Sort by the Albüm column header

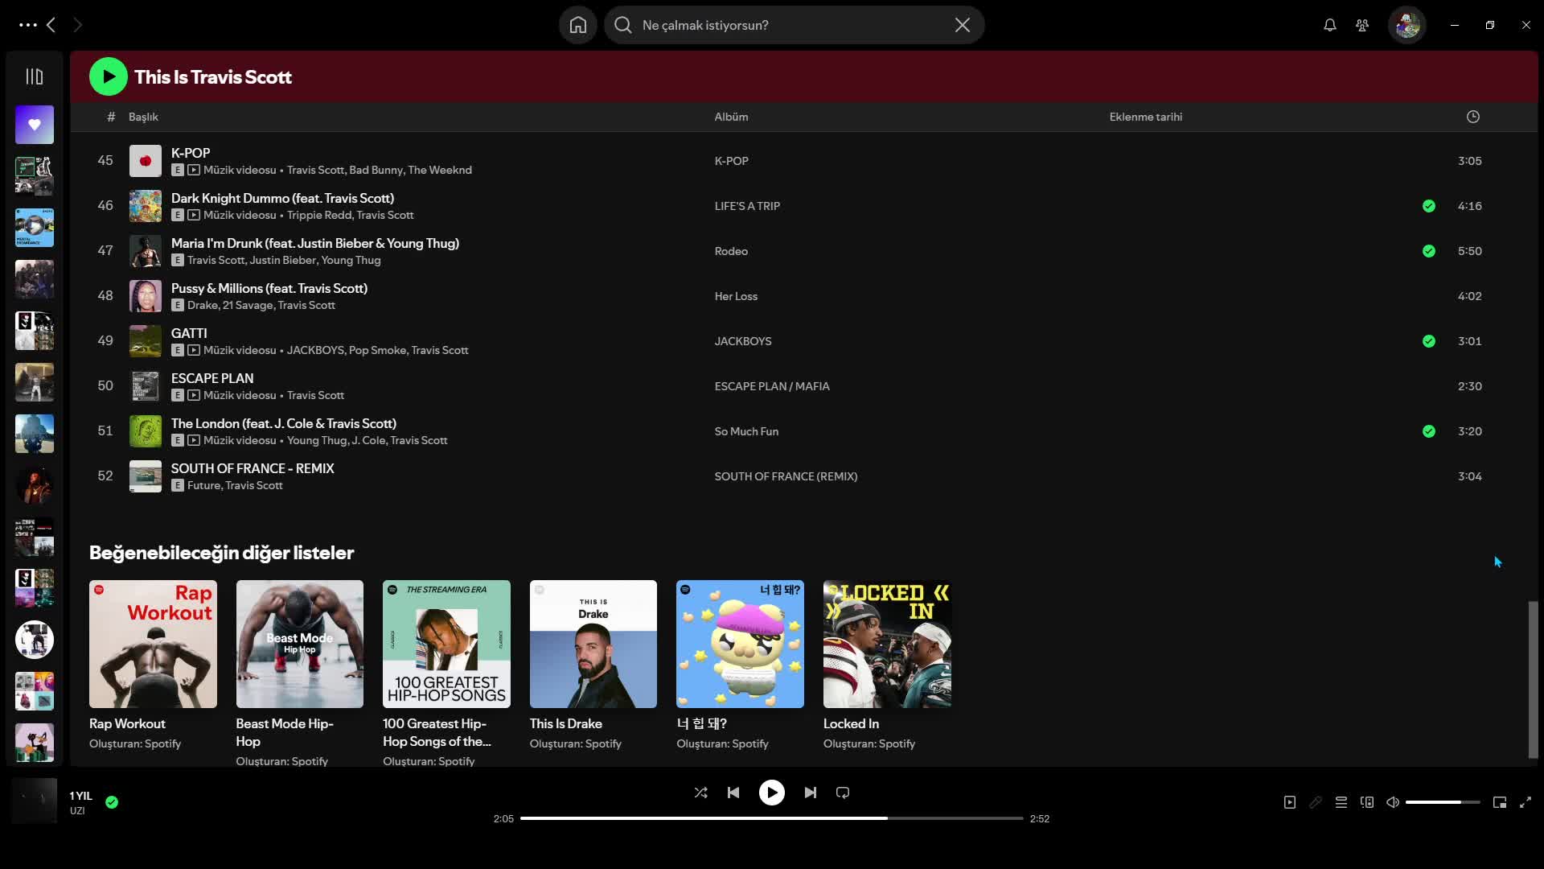pyautogui.click(x=731, y=117)
